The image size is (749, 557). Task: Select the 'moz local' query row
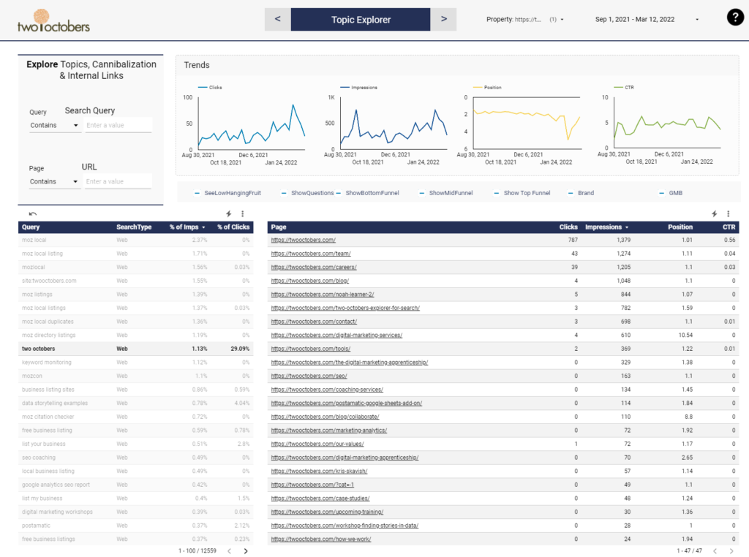click(x=135, y=240)
